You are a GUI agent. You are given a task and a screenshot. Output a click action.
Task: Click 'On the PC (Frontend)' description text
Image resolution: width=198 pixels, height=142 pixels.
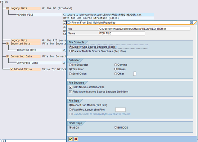57,8
